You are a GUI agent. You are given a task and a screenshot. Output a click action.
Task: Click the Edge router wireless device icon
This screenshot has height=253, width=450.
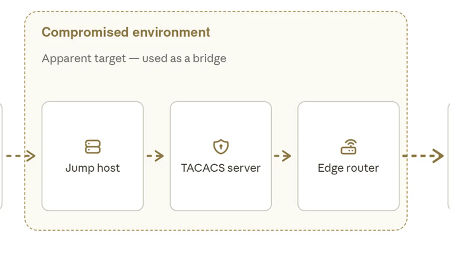pyautogui.click(x=348, y=147)
